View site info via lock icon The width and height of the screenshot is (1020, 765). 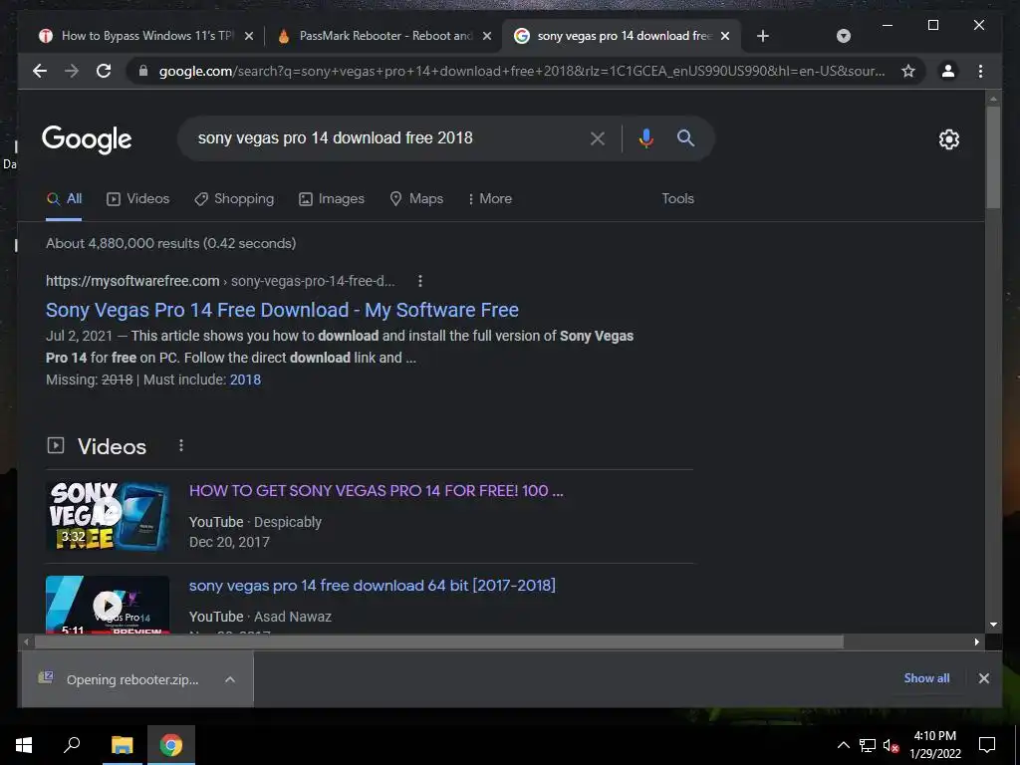(x=143, y=71)
